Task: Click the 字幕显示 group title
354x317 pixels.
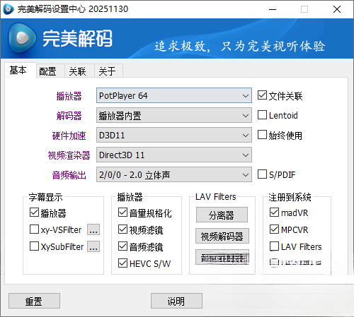Action: pos(45,197)
